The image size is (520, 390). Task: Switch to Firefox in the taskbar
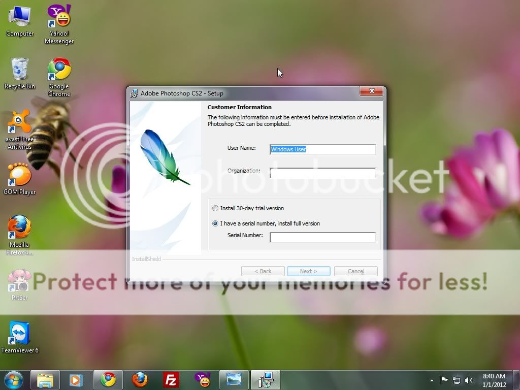pyautogui.click(x=140, y=380)
